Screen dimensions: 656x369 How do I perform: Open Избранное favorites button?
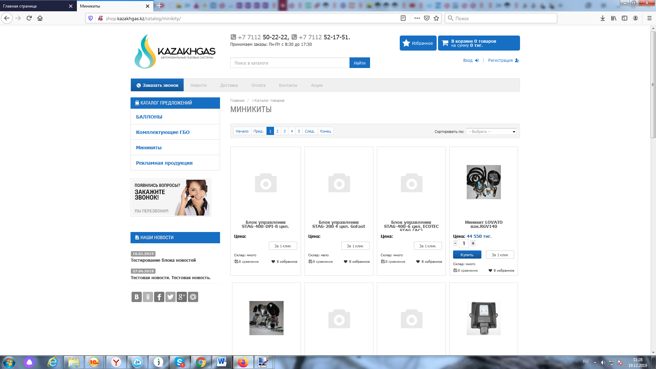(418, 43)
